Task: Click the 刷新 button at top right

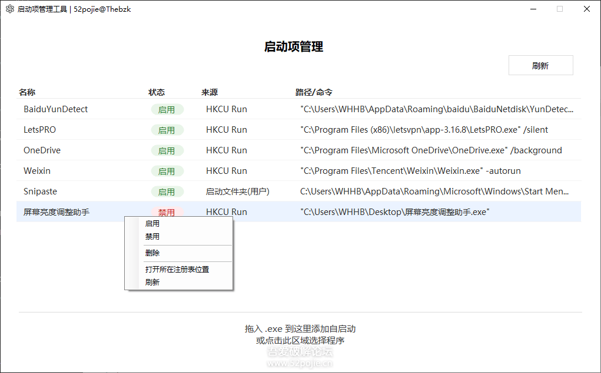Action: [x=540, y=65]
